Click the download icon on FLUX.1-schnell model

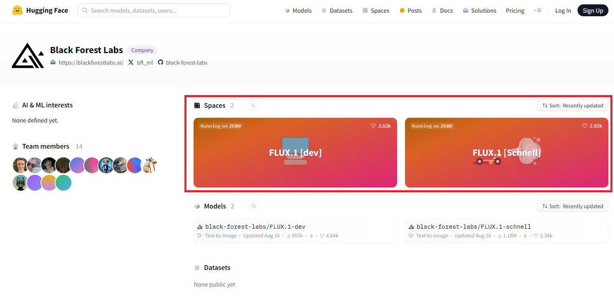coord(500,235)
